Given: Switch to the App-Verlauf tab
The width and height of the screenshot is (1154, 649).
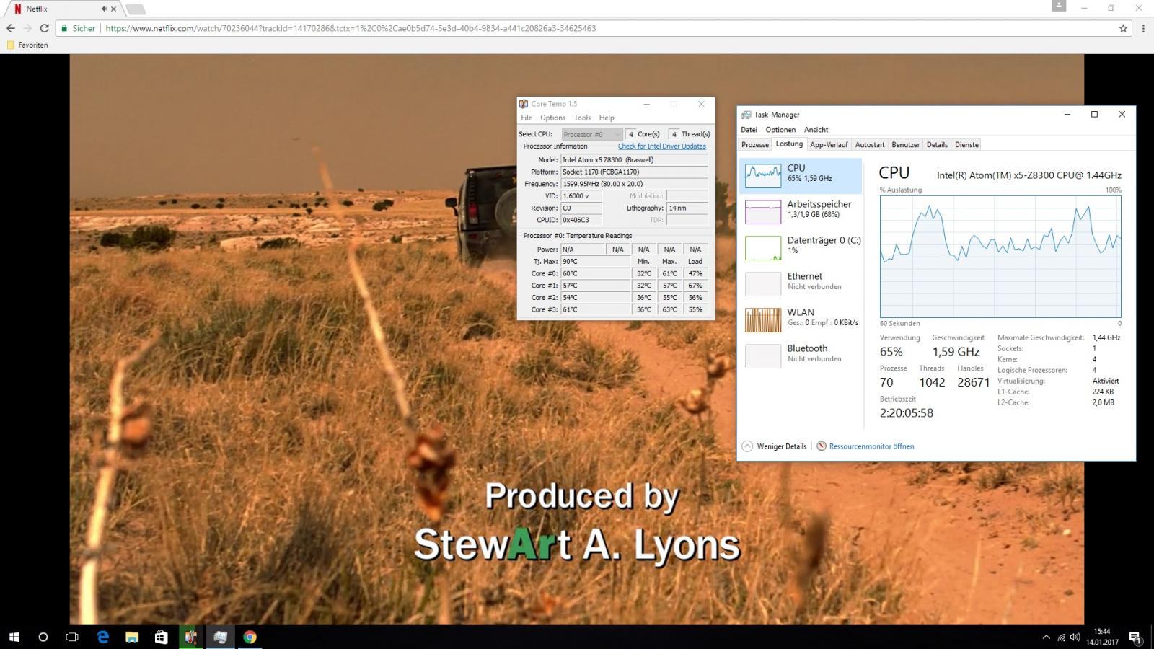Looking at the screenshot, I should pyautogui.click(x=829, y=145).
